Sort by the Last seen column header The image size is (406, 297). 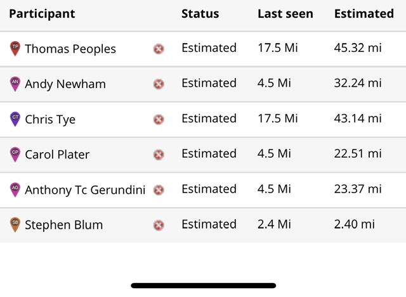pos(285,14)
